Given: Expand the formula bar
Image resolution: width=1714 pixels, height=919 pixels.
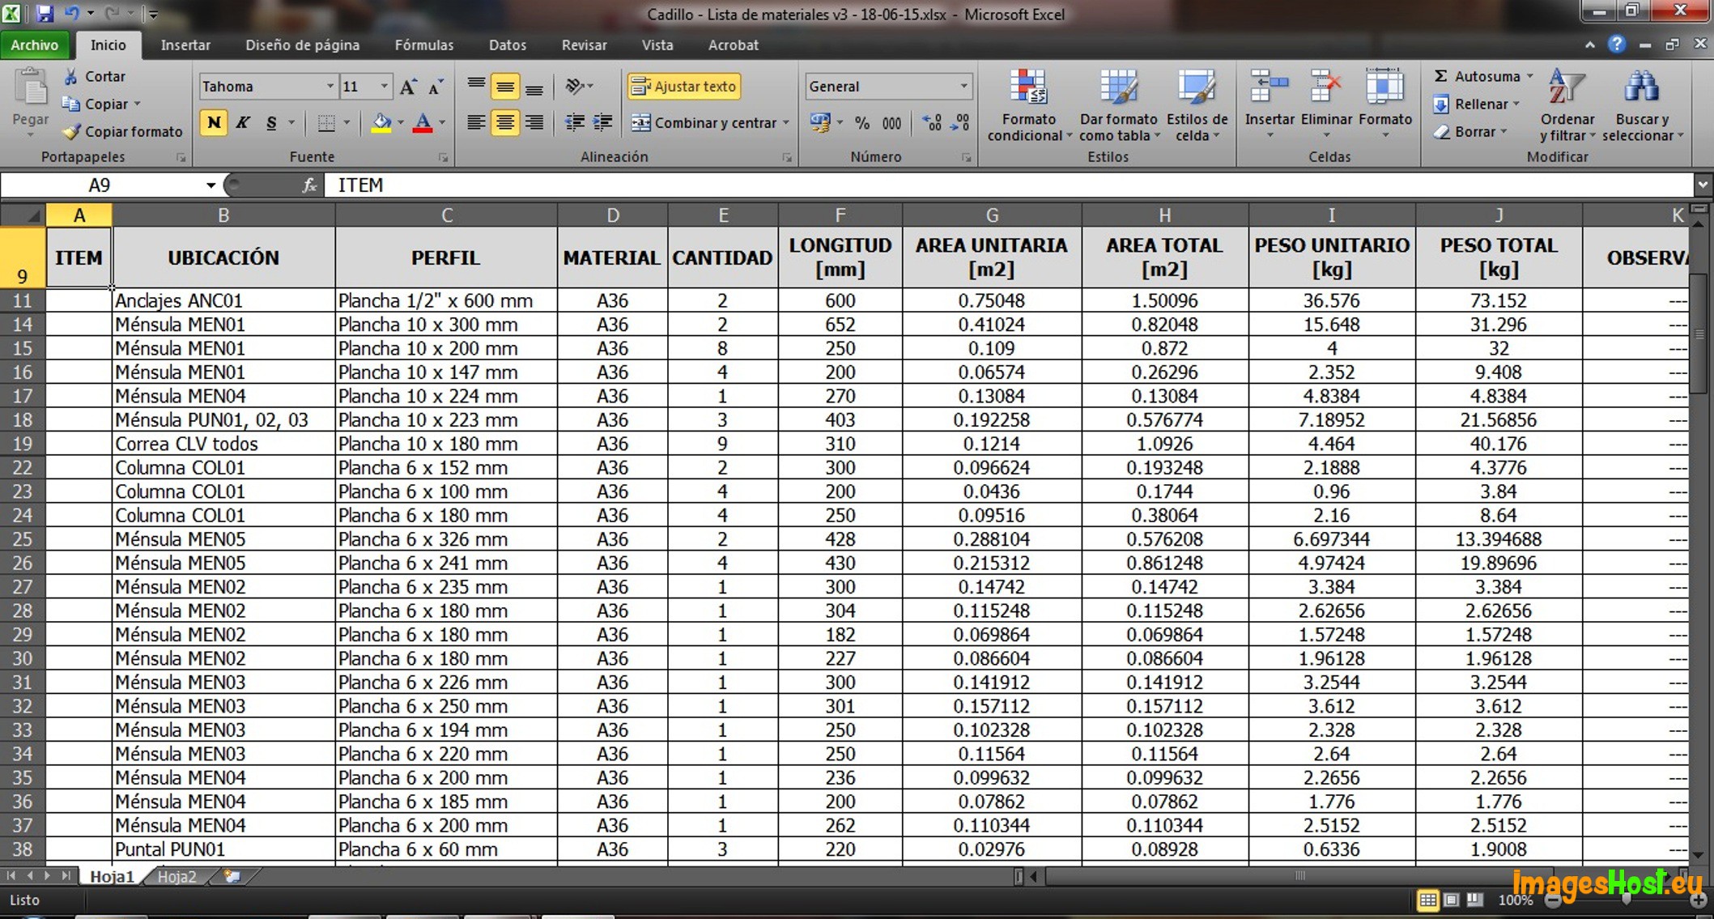Looking at the screenshot, I should 1703,185.
